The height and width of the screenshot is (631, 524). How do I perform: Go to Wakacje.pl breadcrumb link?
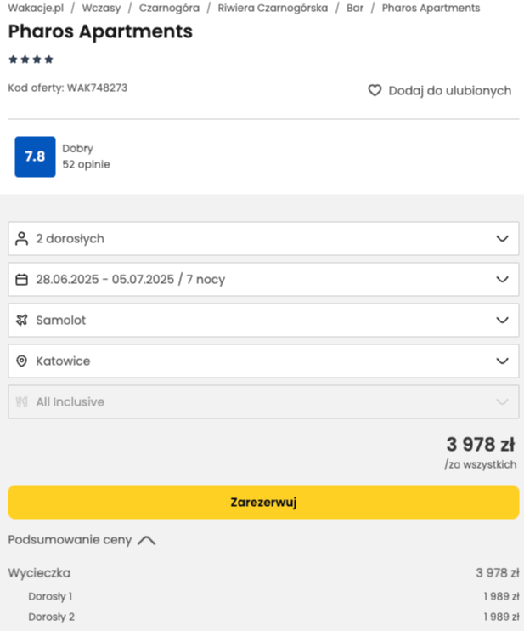point(36,8)
